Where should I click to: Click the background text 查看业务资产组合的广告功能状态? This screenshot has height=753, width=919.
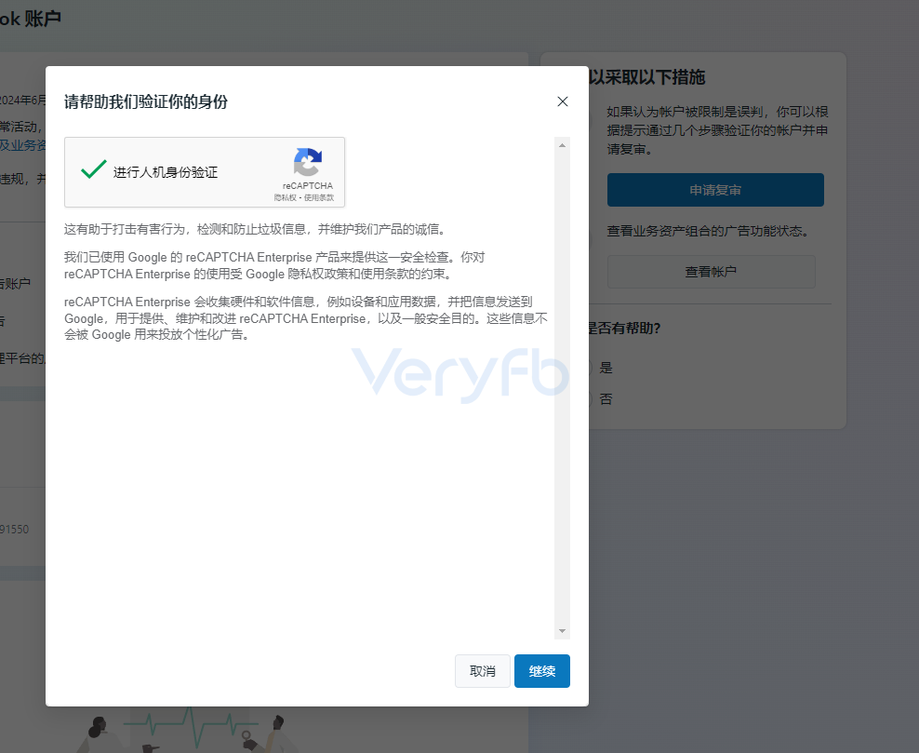[708, 231]
